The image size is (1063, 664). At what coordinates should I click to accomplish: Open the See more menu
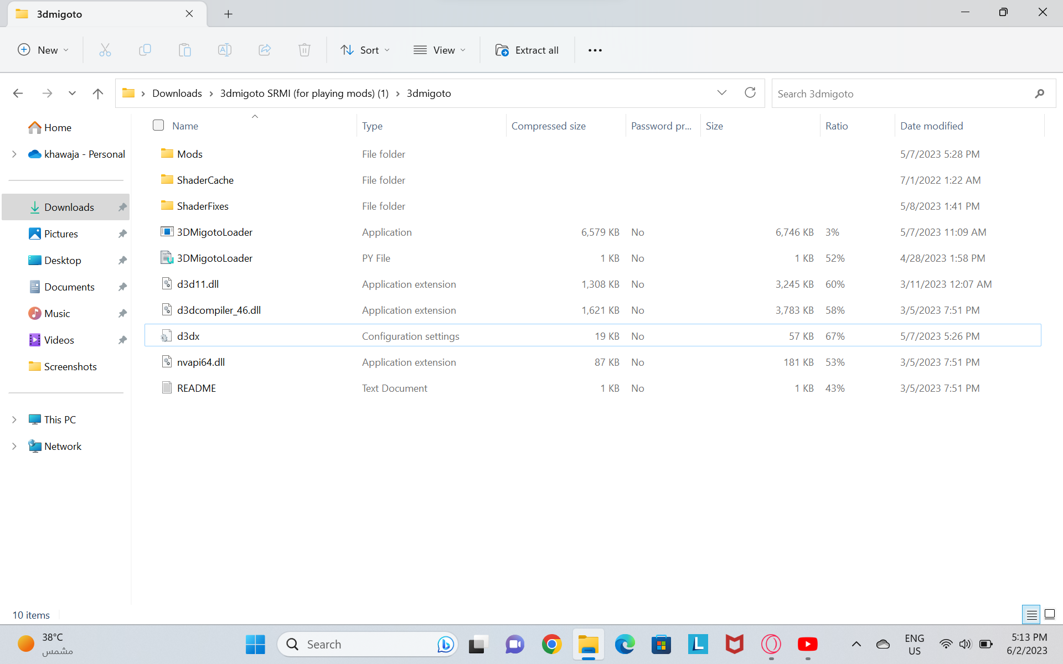click(595, 50)
